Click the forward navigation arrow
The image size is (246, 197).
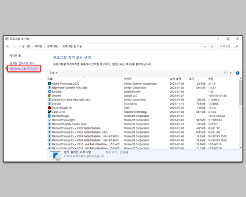pyautogui.click(x=14, y=46)
